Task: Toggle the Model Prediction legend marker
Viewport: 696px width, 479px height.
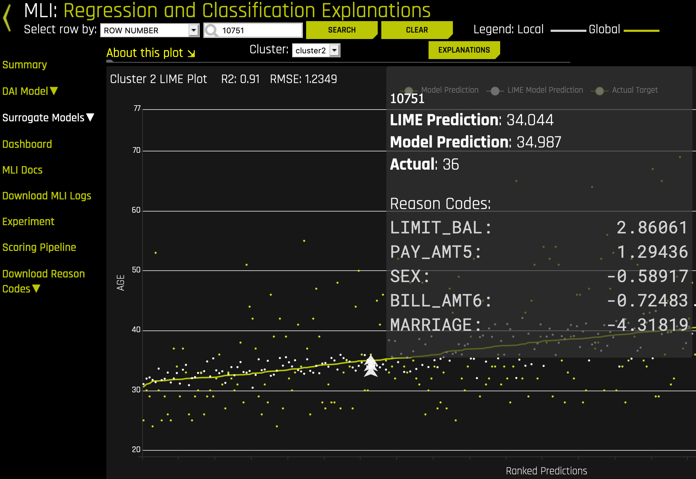Action: tap(409, 90)
